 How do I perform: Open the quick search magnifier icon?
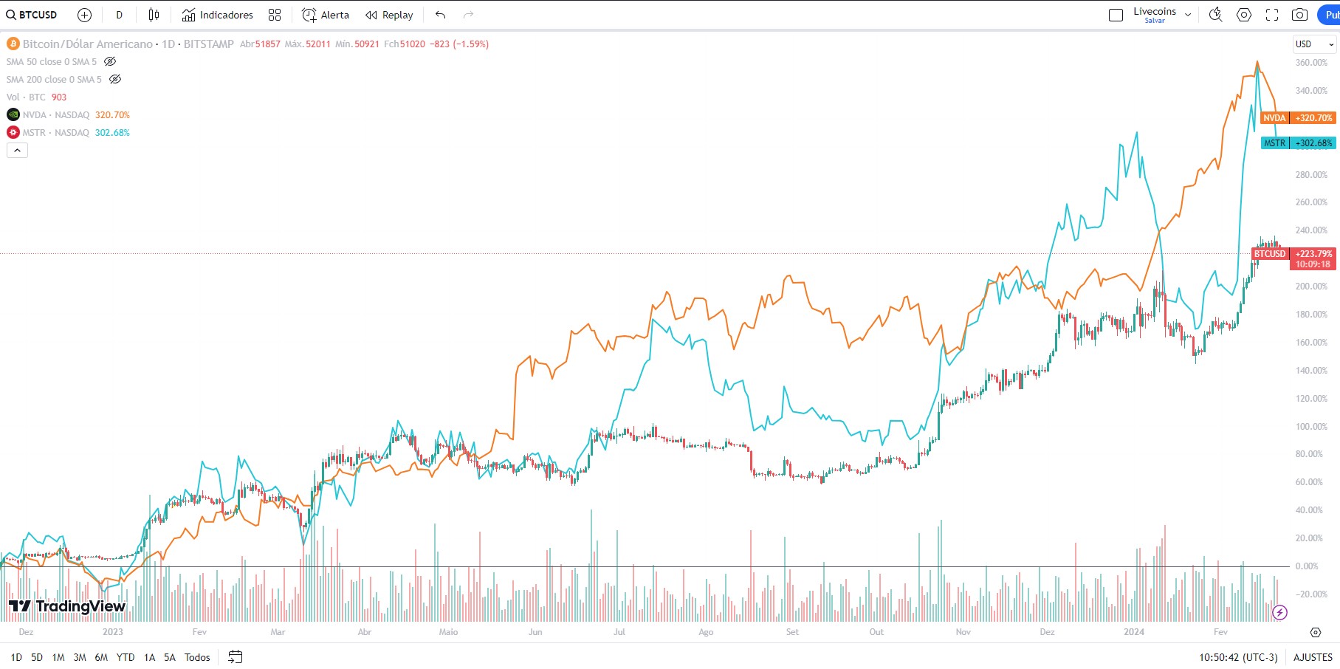(1215, 15)
